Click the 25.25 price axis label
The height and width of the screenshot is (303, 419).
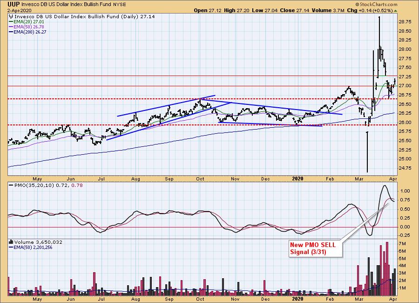tap(405, 150)
